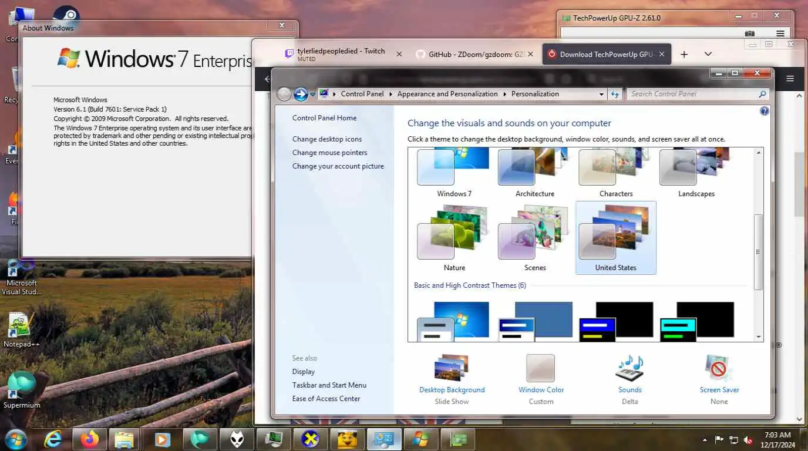The height and width of the screenshot is (451, 808).
Task: Open a new browser tab
Action: (x=684, y=54)
